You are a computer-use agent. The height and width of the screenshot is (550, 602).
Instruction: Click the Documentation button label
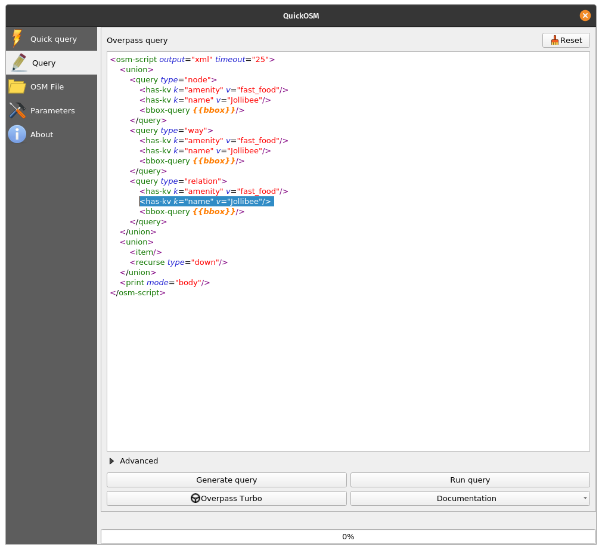click(466, 498)
